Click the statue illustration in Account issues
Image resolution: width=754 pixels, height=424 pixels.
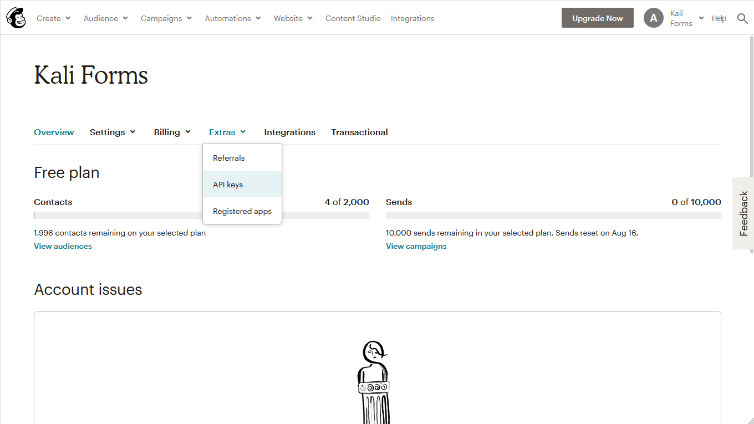click(374, 382)
